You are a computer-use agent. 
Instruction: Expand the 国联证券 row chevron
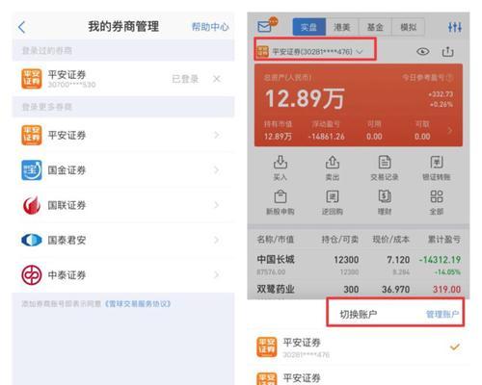point(217,205)
